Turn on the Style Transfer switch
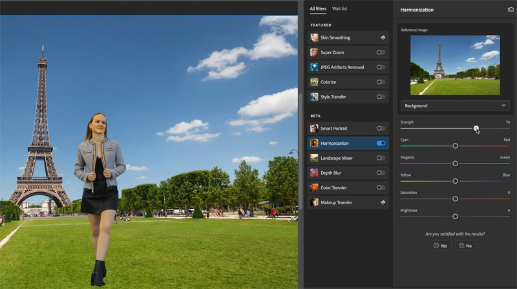The width and height of the screenshot is (517, 289). 381,97
